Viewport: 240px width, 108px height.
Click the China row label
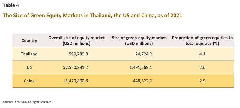pos(29,81)
